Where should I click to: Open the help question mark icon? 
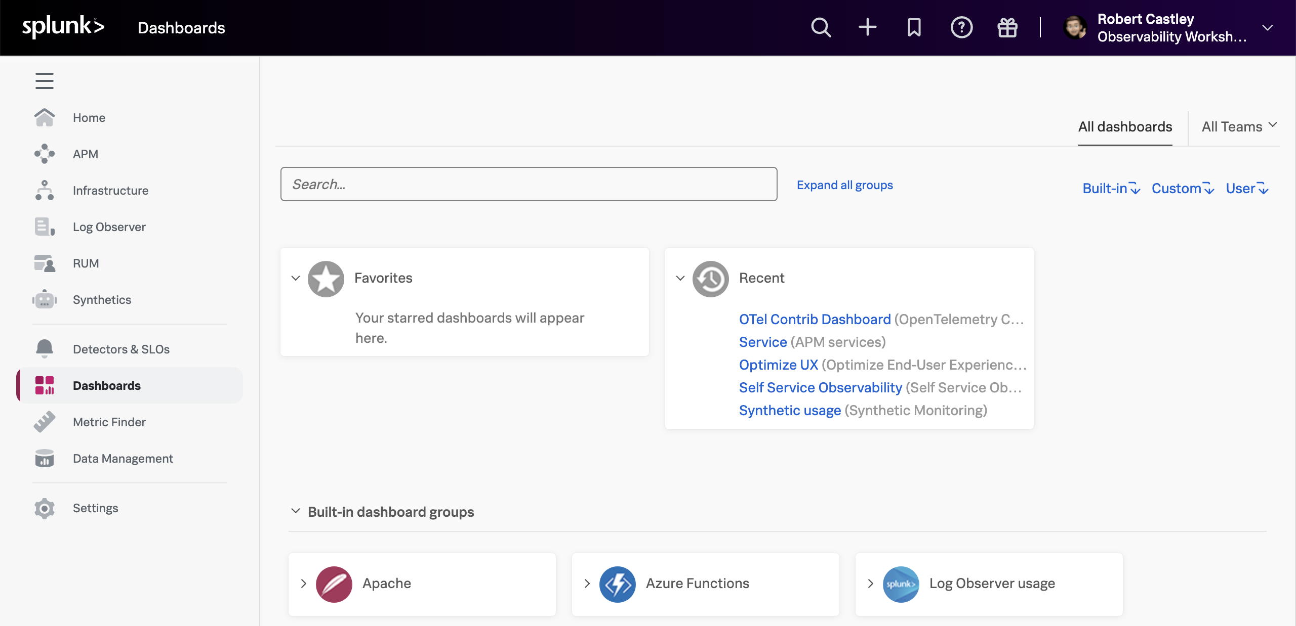[961, 27]
